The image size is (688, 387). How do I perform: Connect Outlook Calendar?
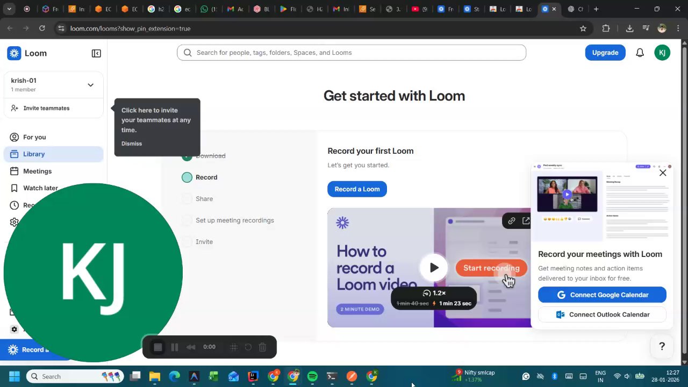[x=602, y=314]
